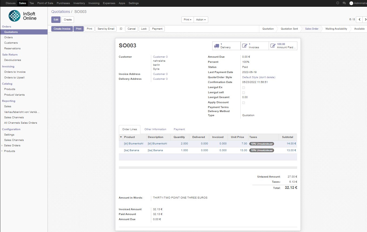Click the InSoft Online logo

pos(22,16)
